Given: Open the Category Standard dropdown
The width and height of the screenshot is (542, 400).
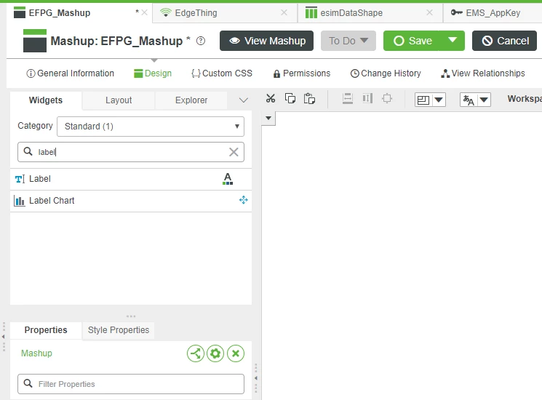Looking at the screenshot, I should (151, 127).
